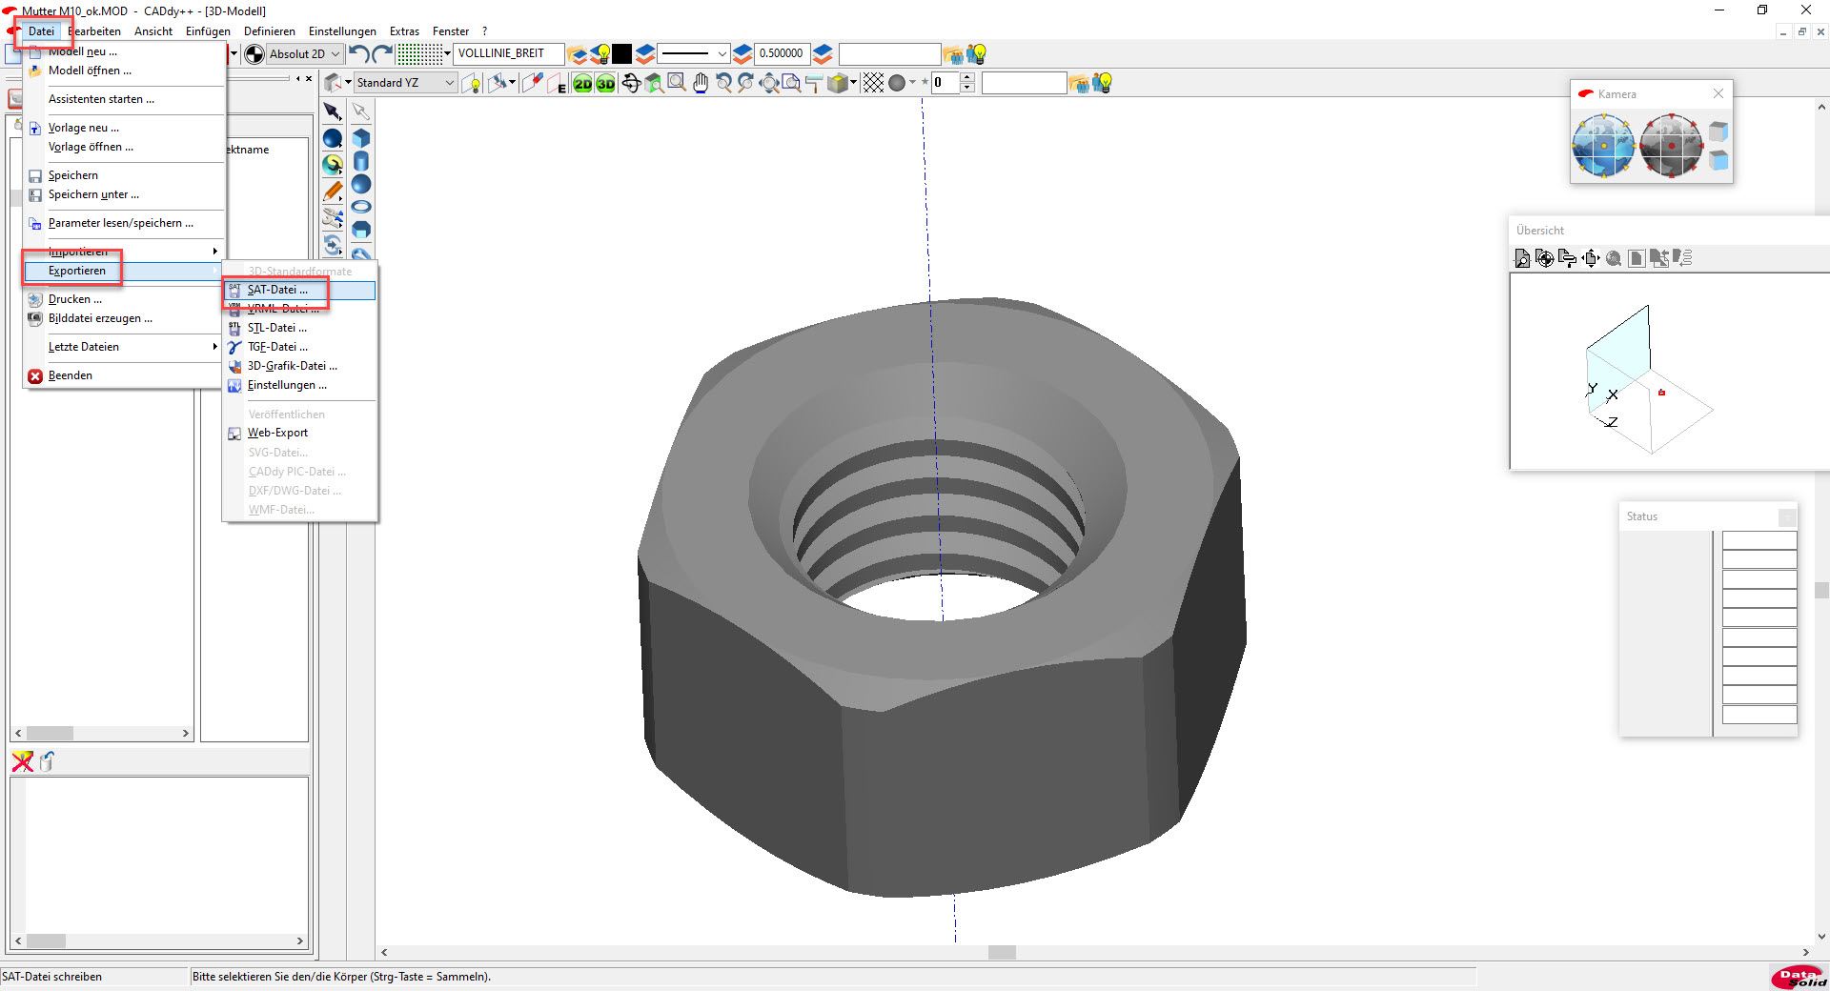Choose SAT-Datei export option
1830x991 pixels.
click(300, 290)
